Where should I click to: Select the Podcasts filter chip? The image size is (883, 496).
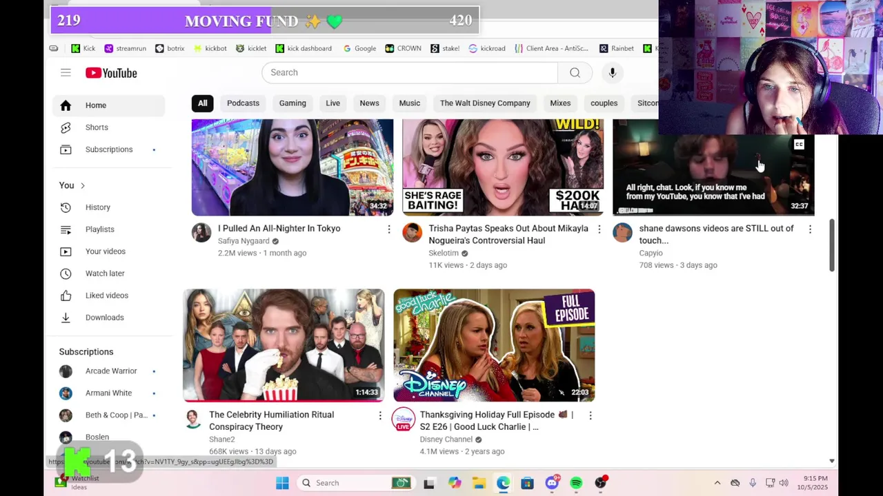coord(243,103)
